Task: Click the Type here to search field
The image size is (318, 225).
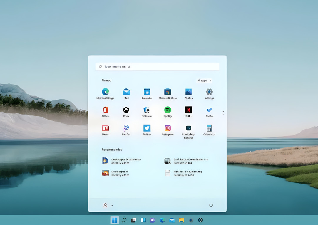Action: (x=157, y=67)
